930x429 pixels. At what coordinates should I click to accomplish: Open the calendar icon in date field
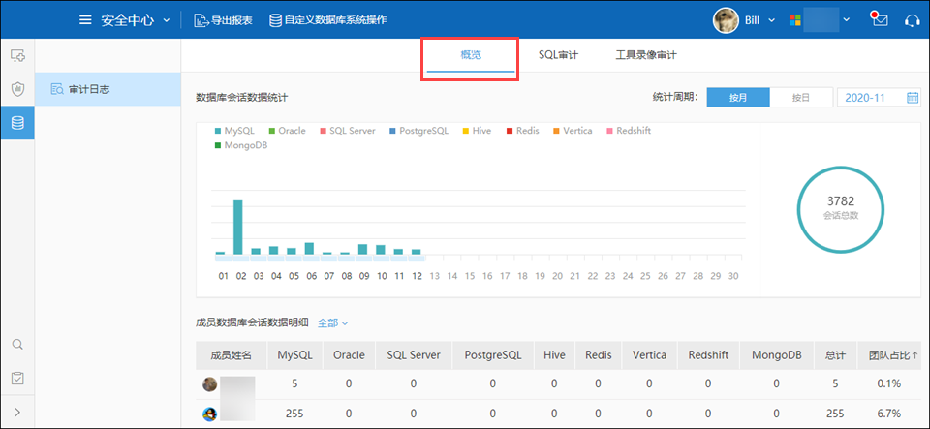912,97
